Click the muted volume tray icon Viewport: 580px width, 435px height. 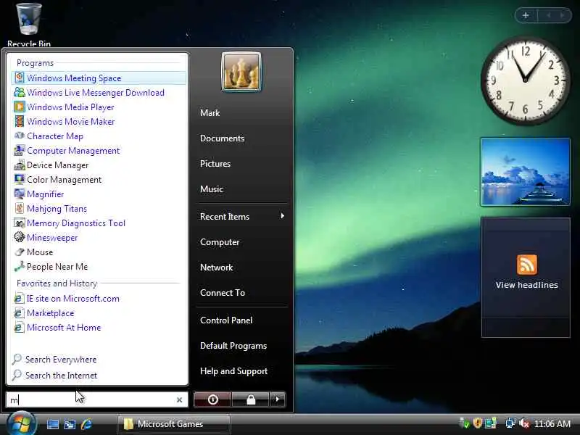tap(524, 423)
